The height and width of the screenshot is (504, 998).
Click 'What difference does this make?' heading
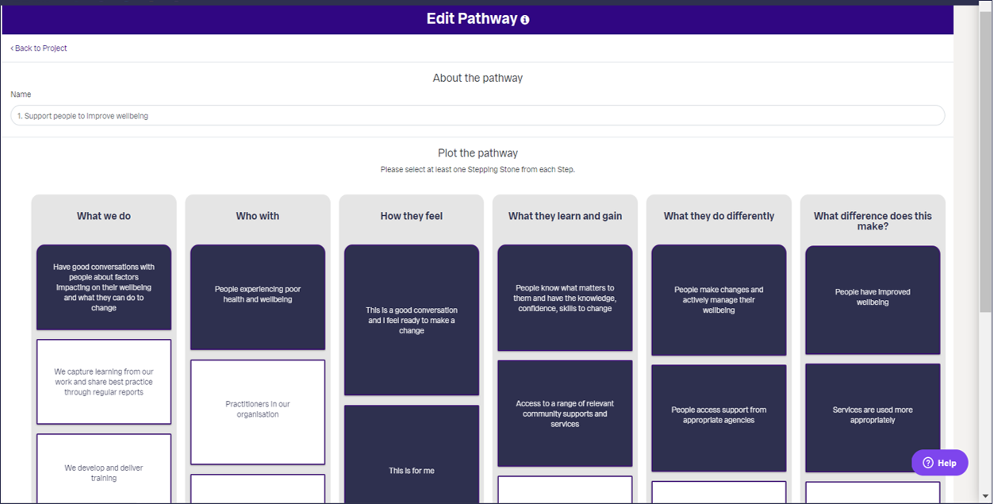(873, 221)
